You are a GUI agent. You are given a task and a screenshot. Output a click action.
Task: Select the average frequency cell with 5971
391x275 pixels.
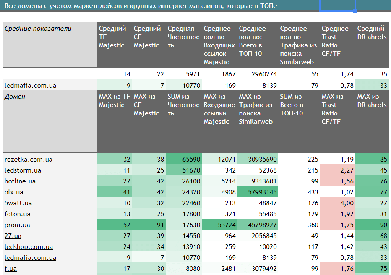tap(184, 74)
